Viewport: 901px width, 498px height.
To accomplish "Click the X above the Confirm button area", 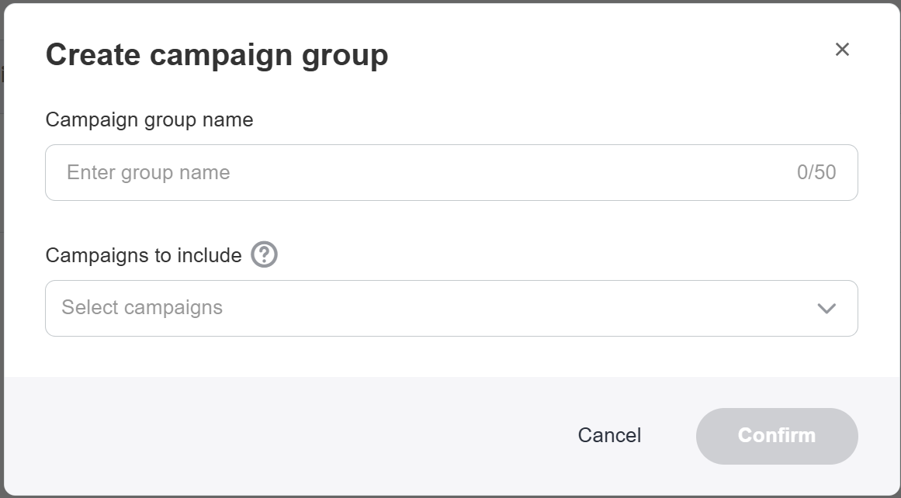I will coord(843,49).
